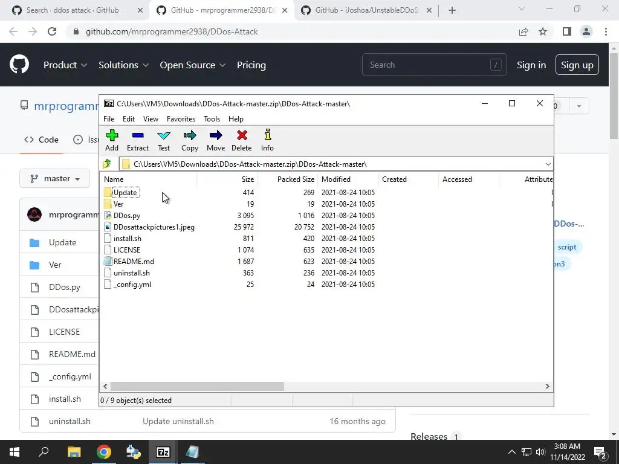Viewport: 619px width, 464px height.
Task: Go up one folder level in 7-Zip
Action: (107, 164)
